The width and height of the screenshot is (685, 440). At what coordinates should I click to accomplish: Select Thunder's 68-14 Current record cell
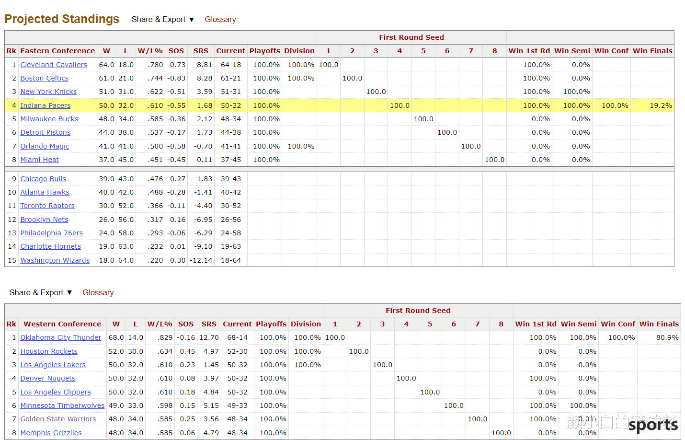[238, 337]
